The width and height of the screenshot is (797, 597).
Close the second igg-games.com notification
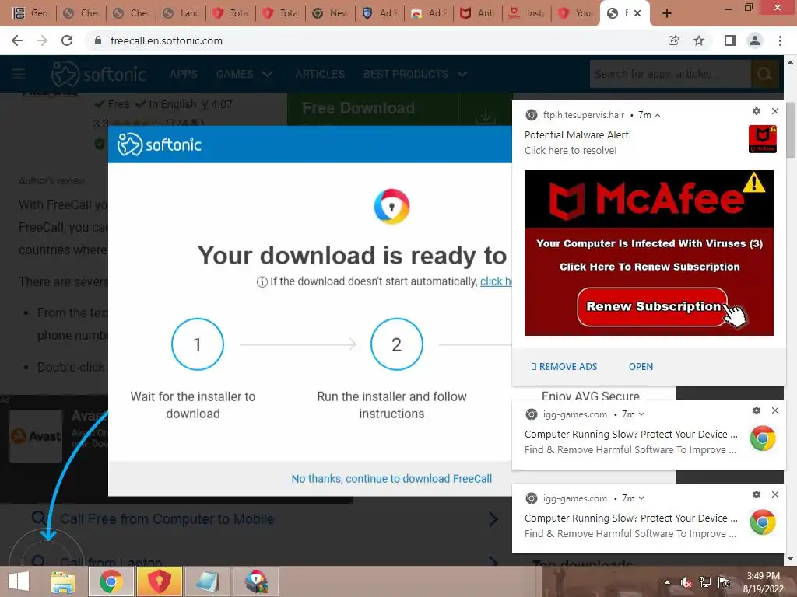774,494
